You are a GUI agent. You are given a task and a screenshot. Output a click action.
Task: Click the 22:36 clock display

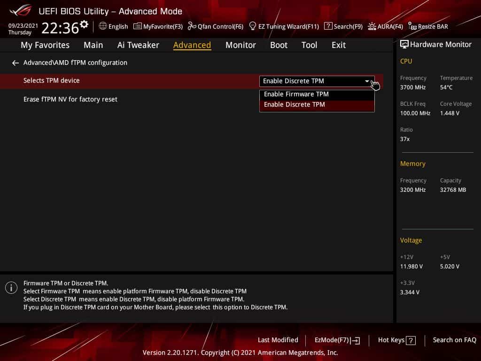pos(60,28)
